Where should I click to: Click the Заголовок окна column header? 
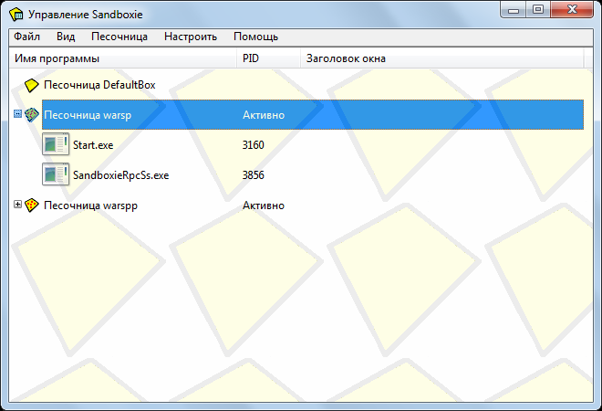pos(441,58)
